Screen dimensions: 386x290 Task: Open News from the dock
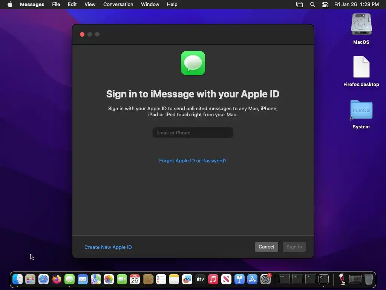click(226, 279)
